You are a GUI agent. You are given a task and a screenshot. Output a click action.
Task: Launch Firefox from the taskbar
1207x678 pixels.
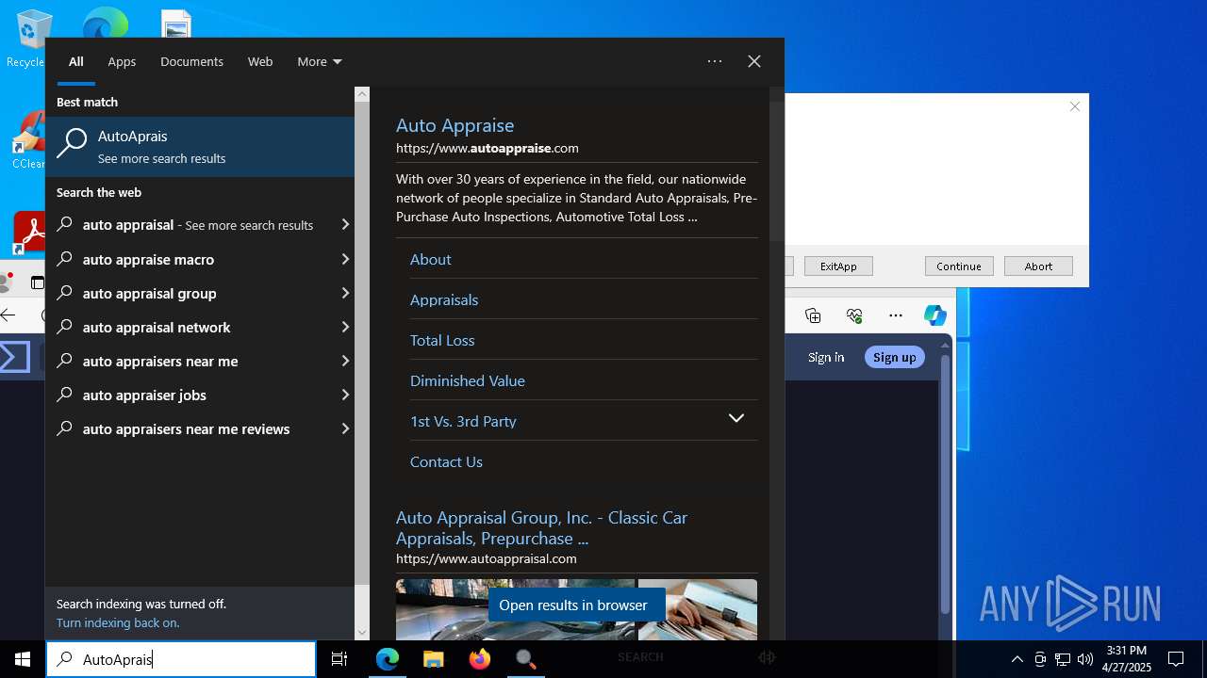coord(479,659)
